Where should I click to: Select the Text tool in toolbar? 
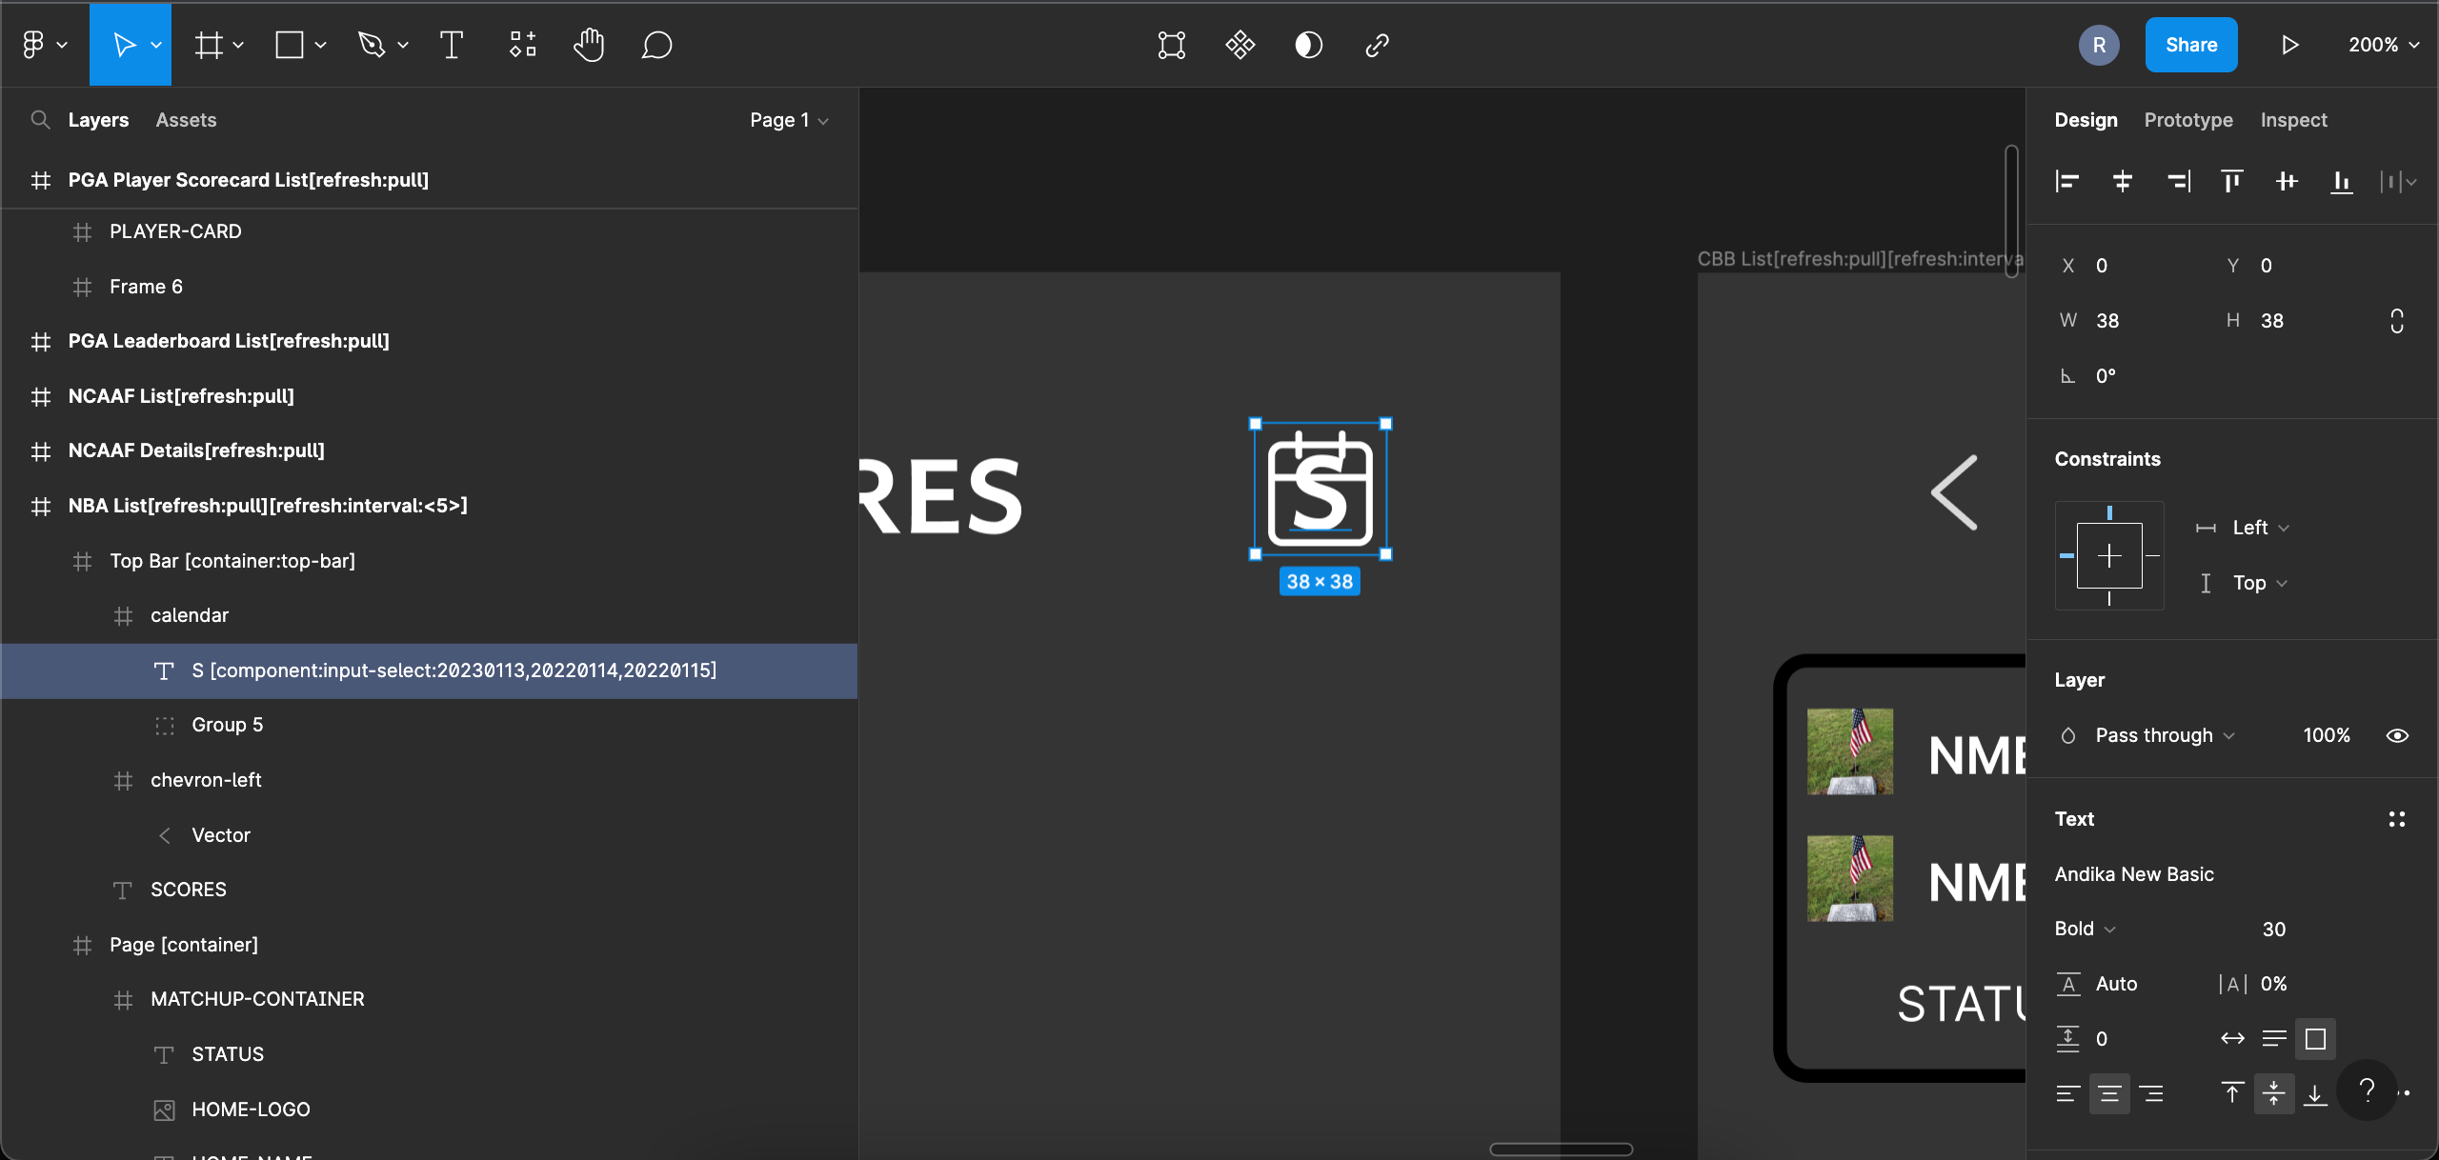[452, 45]
